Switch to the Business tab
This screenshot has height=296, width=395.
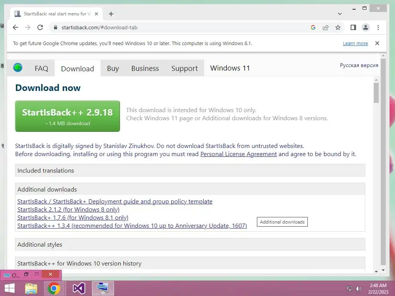pyautogui.click(x=145, y=69)
